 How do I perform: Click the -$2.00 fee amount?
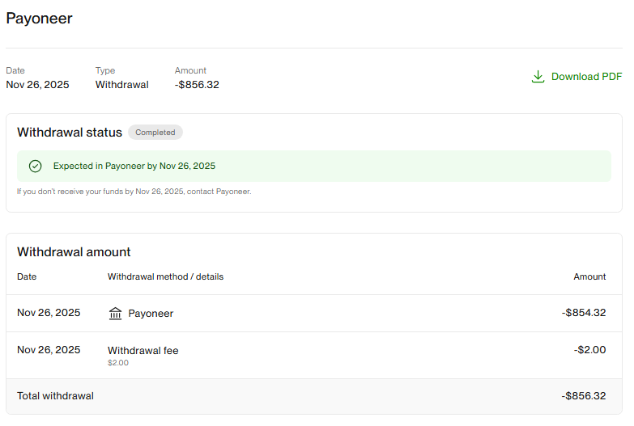(589, 350)
